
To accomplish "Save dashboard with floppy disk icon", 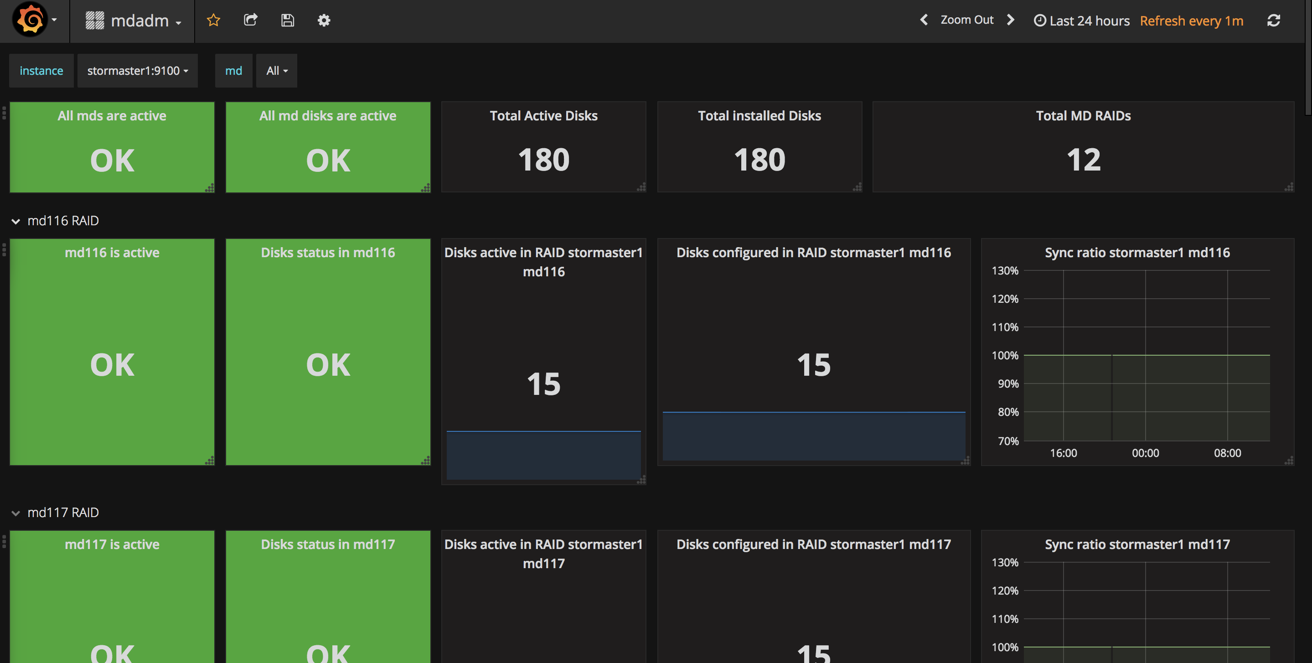I will click(x=287, y=21).
